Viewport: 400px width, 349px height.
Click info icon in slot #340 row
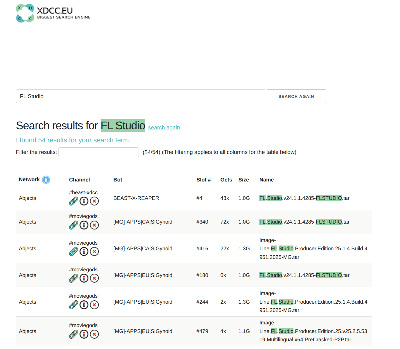[84, 225]
